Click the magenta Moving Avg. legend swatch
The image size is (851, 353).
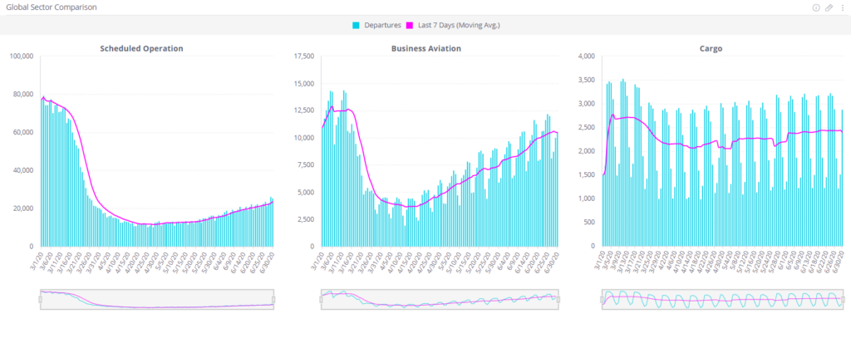click(411, 25)
